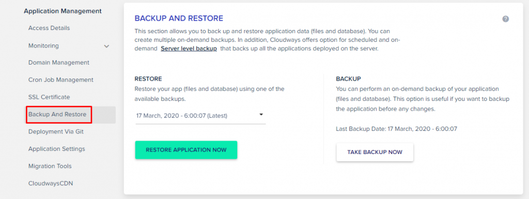Click Take Backup Now button

pyautogui.click(x=375, y=152)
